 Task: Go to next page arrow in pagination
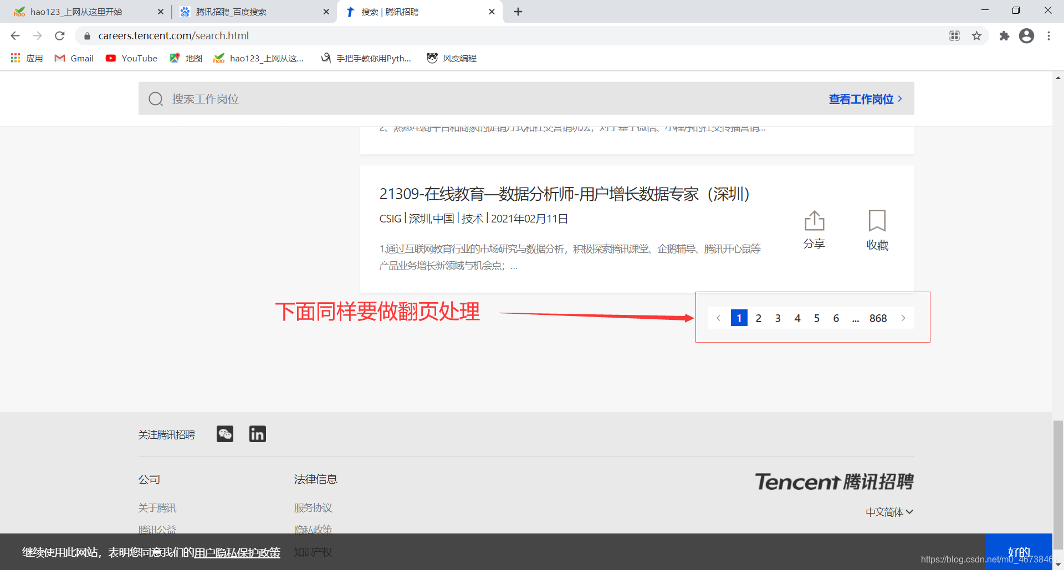point(903,318)
